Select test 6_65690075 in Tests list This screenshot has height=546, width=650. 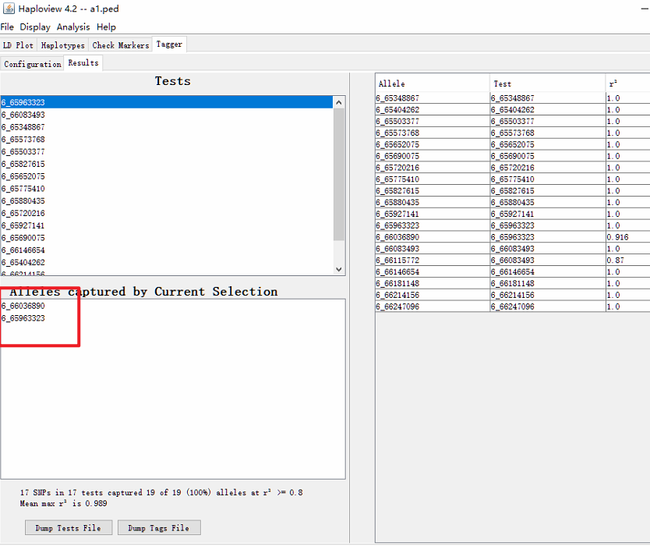coord(167,238)
